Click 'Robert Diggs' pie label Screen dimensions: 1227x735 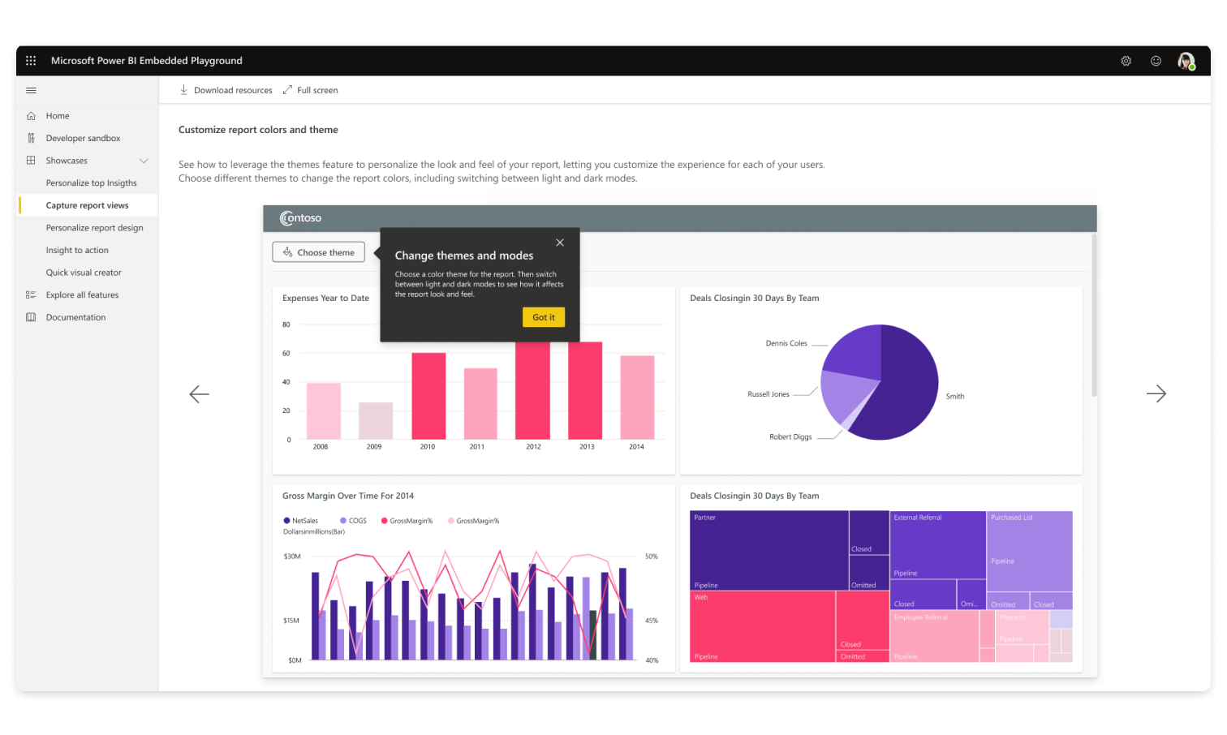pos(790,437)
